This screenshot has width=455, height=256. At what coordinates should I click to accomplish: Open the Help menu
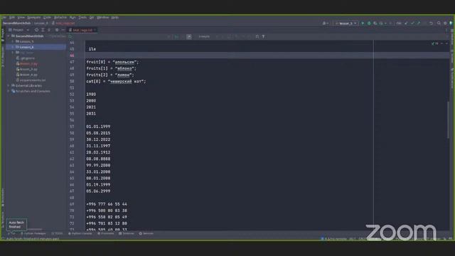click(115, 17)
